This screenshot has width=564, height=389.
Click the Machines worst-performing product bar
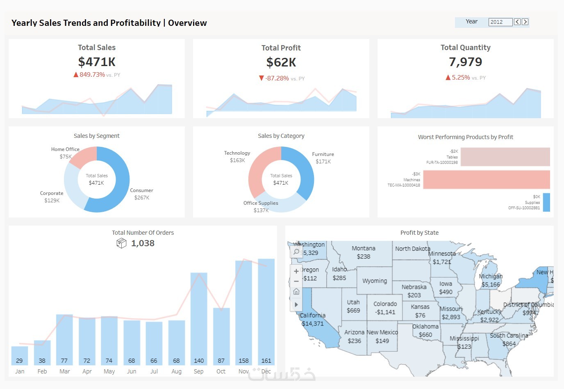[487, 180]
